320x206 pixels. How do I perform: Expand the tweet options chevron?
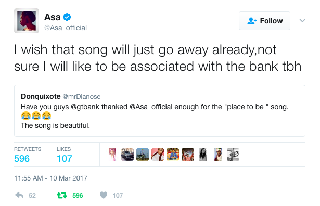click(302, 20)
